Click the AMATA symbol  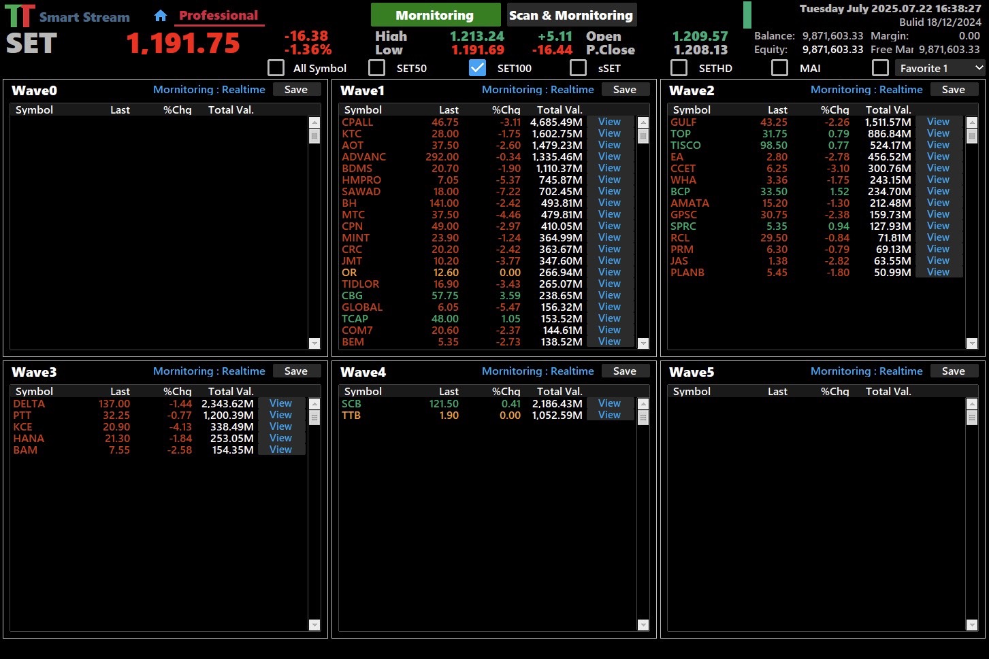[690, 203]
